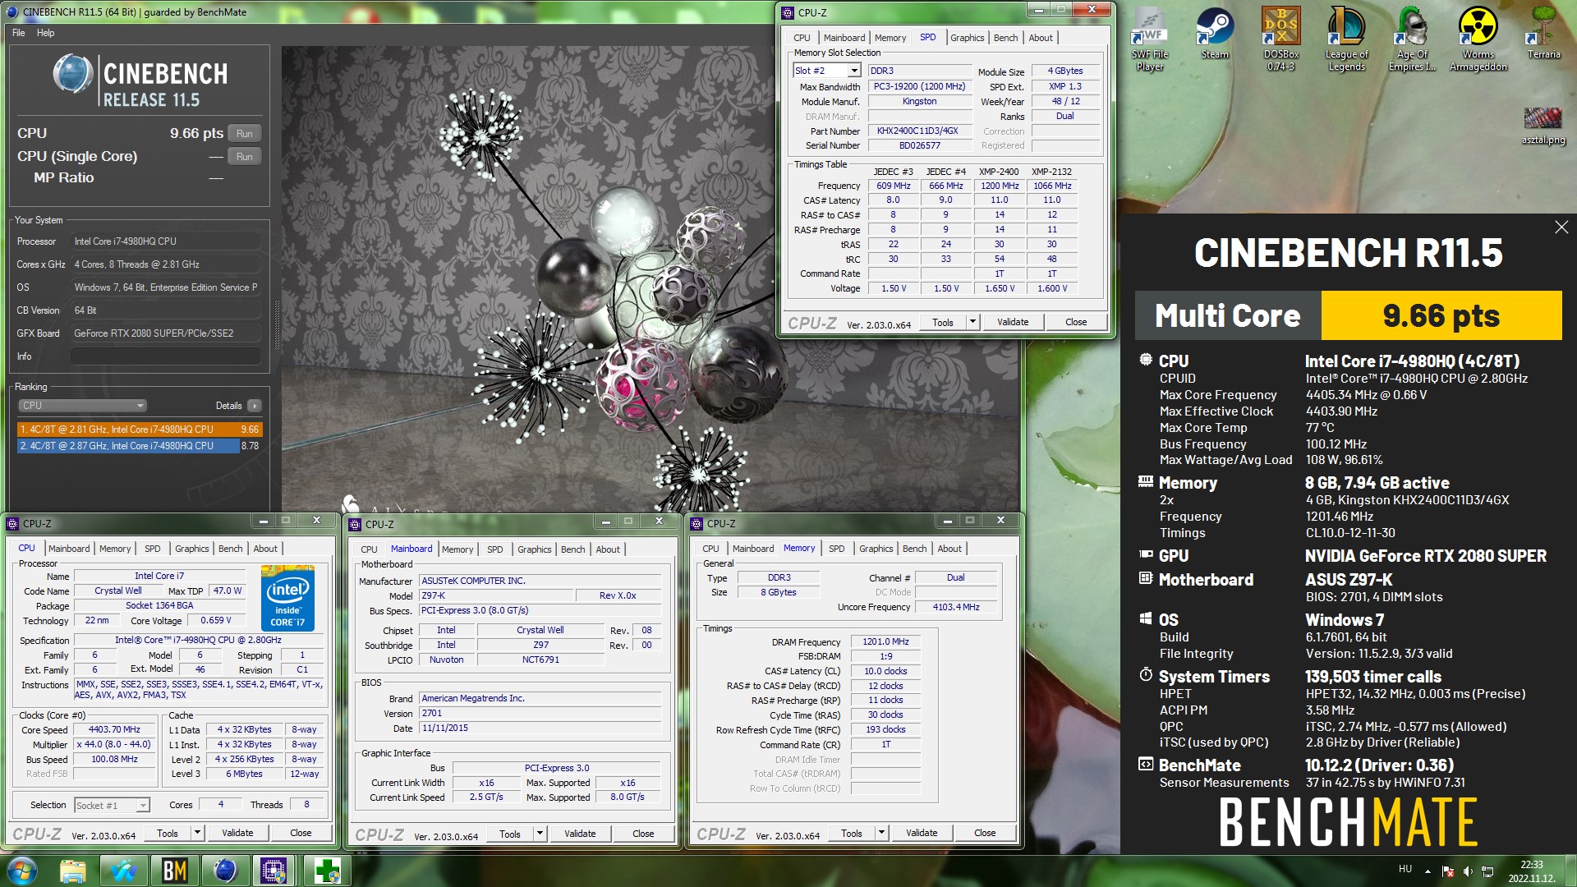Run the CPU multi-core benchmark

tap(244, 133)
